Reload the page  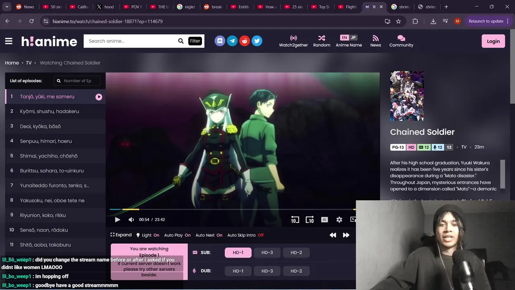32,21
